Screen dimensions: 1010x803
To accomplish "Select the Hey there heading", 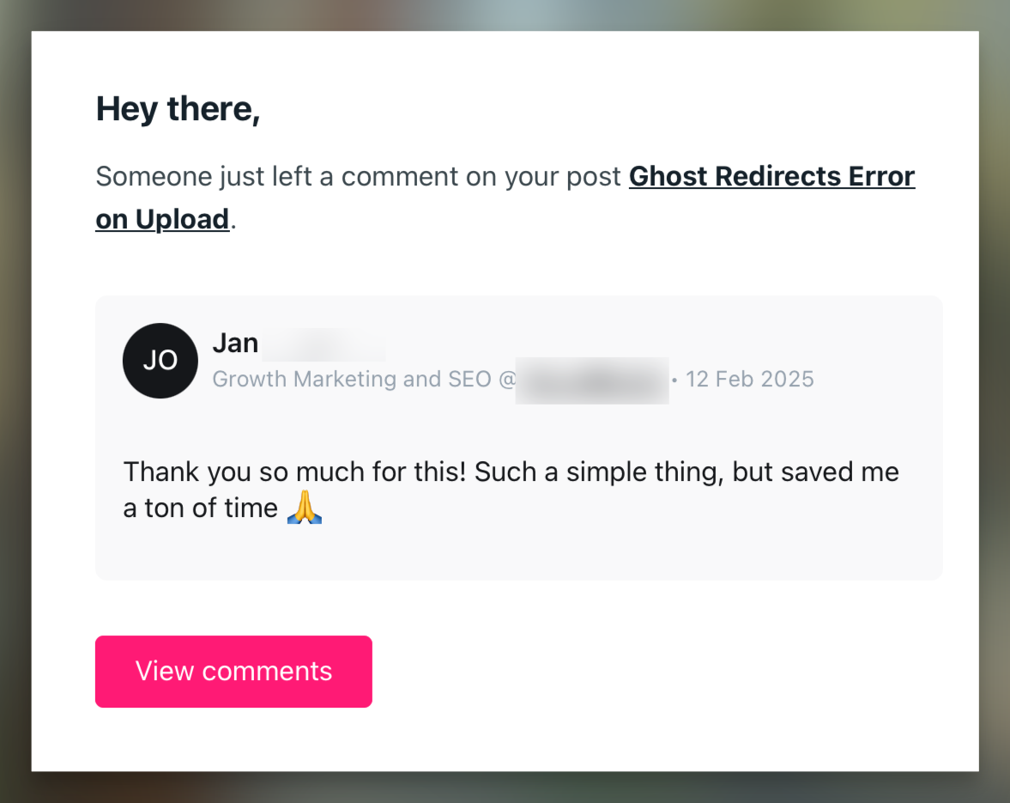I will [177, 108].
